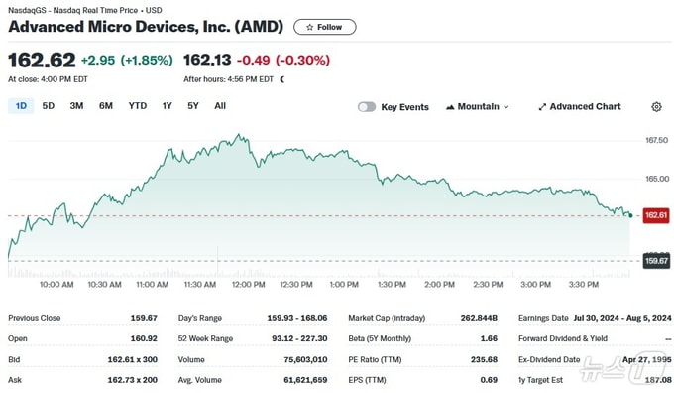The width and height of the screenshot is (674, 393).
Task: Click the Earnings Date value
Action: [622, 318]
